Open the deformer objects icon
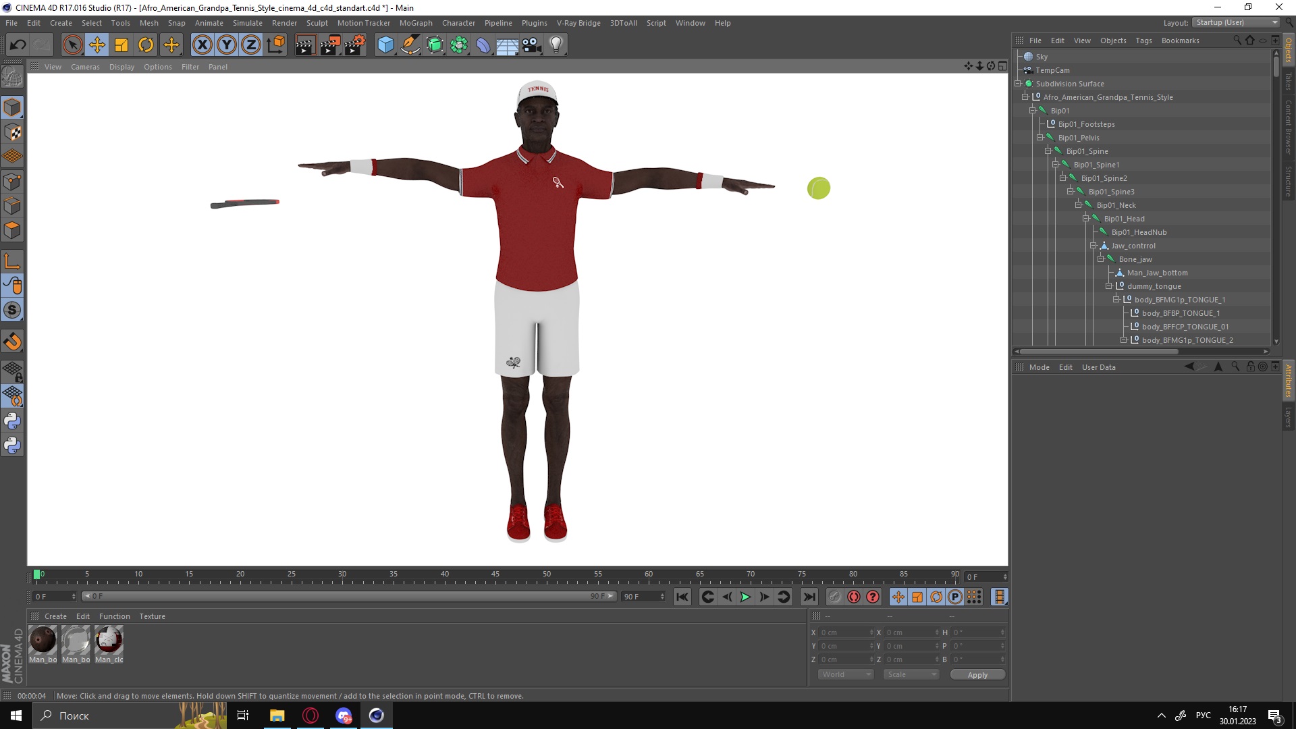This screenshot has width=1296, height=729. [483, 45]
